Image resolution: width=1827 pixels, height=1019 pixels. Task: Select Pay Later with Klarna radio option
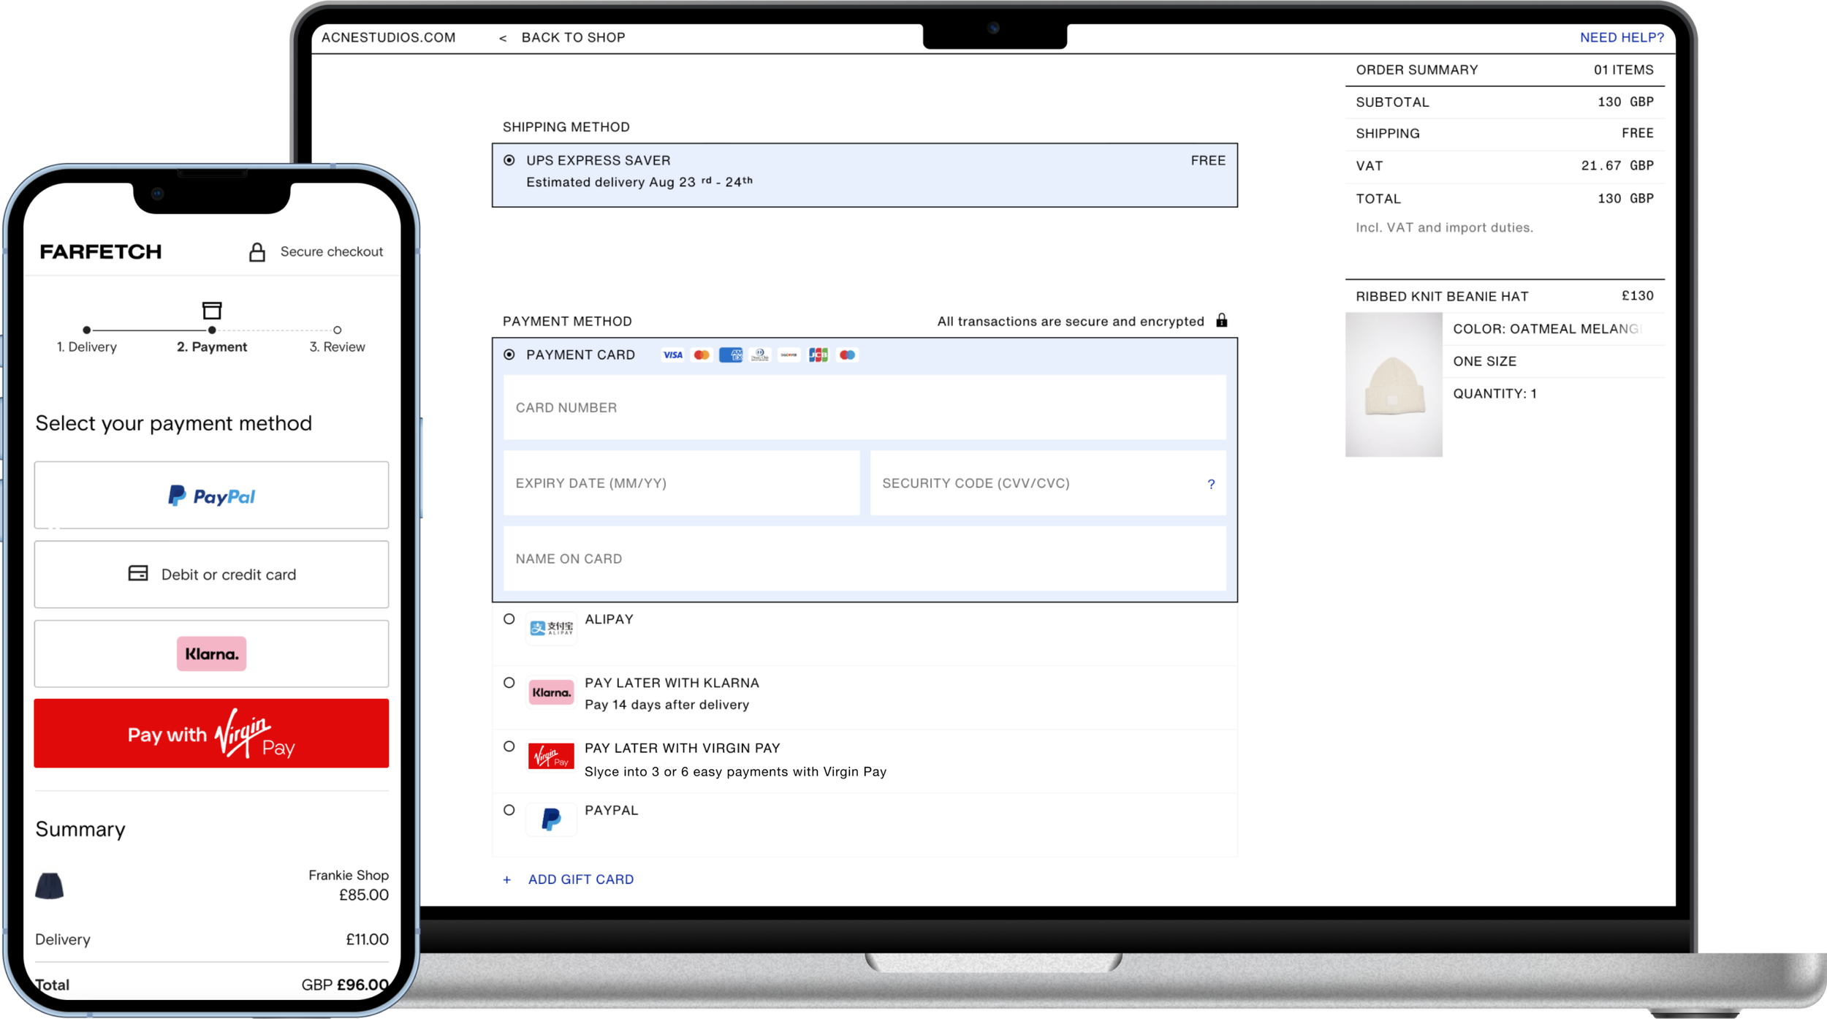[x=509, y=683]
